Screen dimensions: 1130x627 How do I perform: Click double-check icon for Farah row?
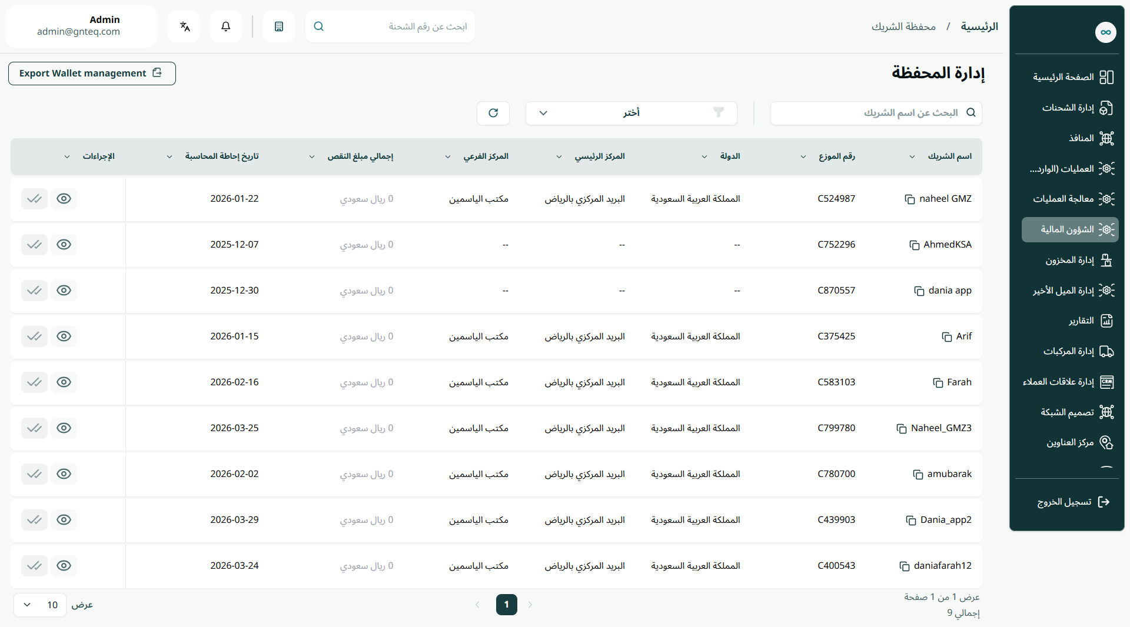(x=34, y=382)
